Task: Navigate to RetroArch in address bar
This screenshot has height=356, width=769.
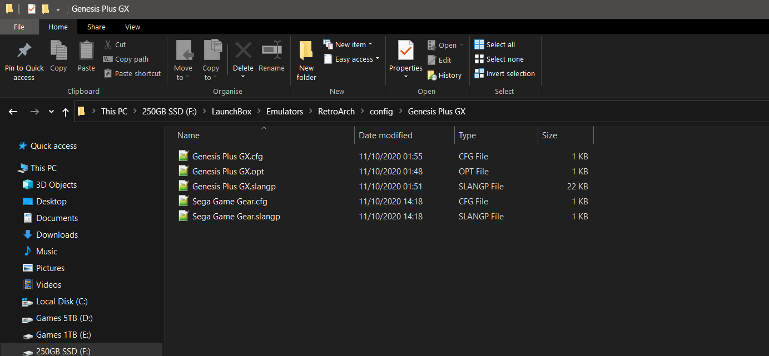Action: coord(336,112)
